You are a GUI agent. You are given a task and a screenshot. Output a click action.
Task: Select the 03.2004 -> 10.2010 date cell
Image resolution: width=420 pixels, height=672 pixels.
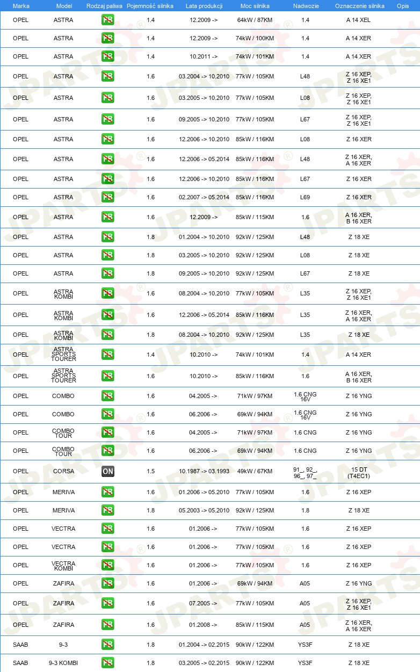click(204, 76)
